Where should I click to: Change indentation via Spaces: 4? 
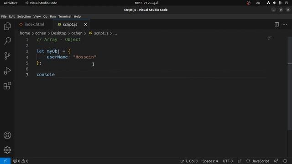[210, 161]
